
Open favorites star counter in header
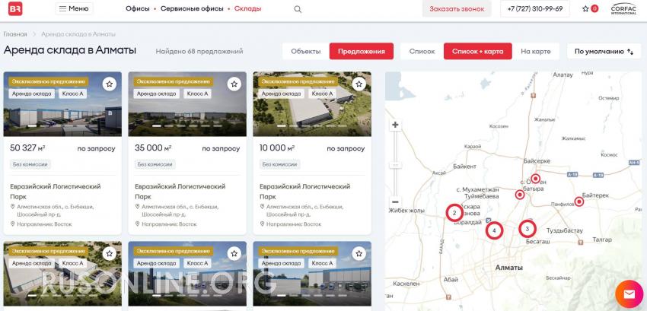pyautogui.click(x=590, y=8)
